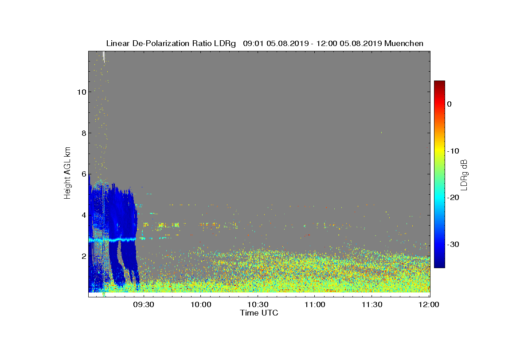Click the '11:00' time tick label
The image size is (532, 354).
pyautogui.click(x=315, y=305)
